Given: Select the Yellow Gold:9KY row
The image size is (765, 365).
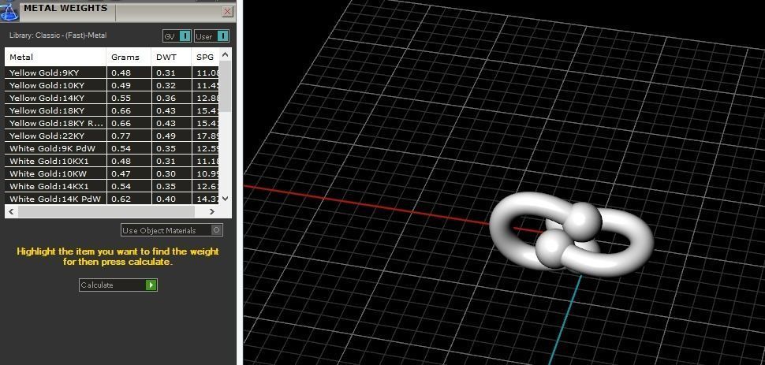Looking at the screenshot, I should [x=112, y=73].
